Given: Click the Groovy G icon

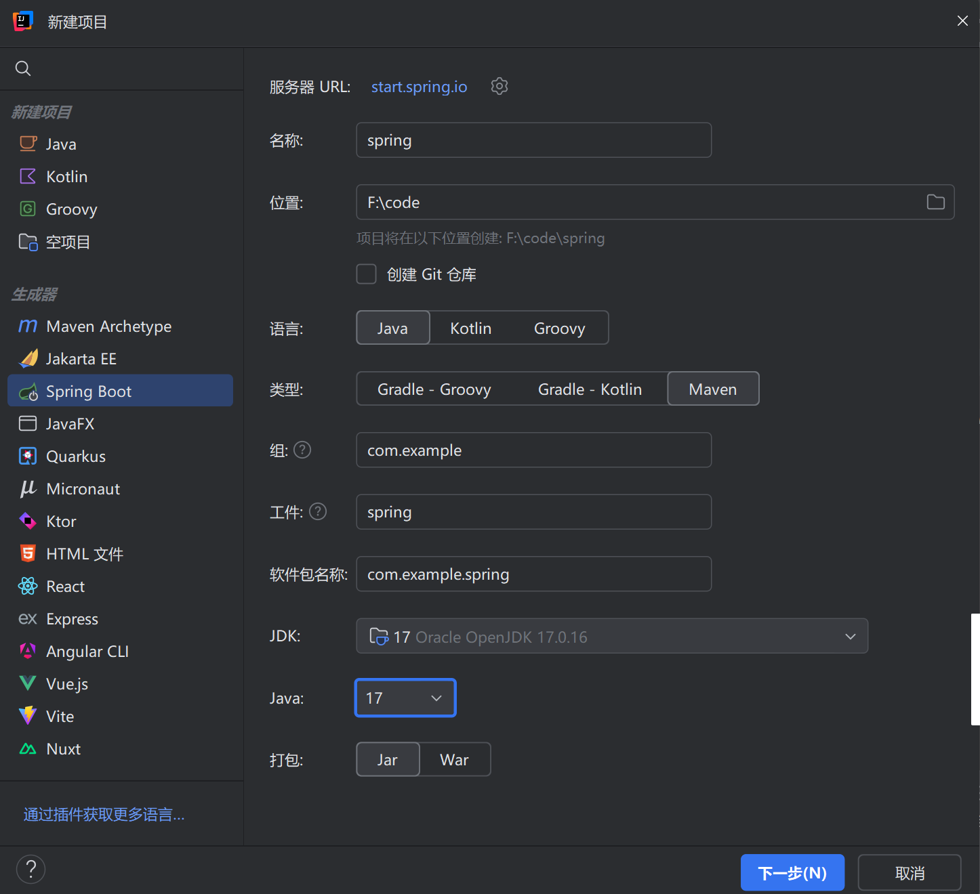Looking at the screenshot, I should (x=28, y=209).
